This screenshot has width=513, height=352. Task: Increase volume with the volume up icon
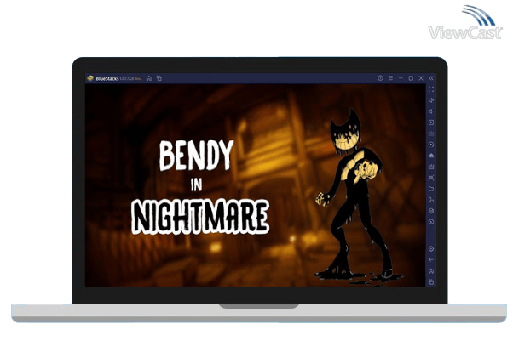point(431,100)
